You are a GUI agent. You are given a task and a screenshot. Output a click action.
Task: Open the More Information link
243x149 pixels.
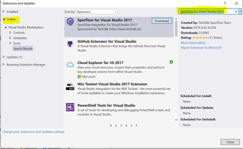pyautogui.click(x=193, y=43)
